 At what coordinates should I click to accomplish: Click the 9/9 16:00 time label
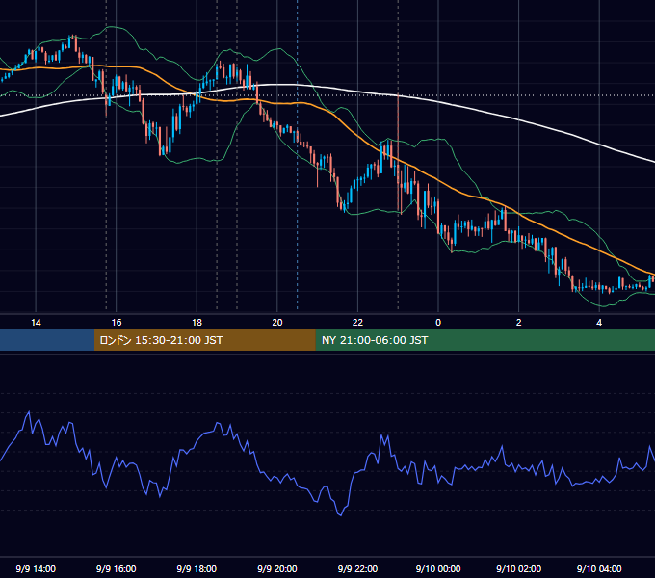coord(117,568)
